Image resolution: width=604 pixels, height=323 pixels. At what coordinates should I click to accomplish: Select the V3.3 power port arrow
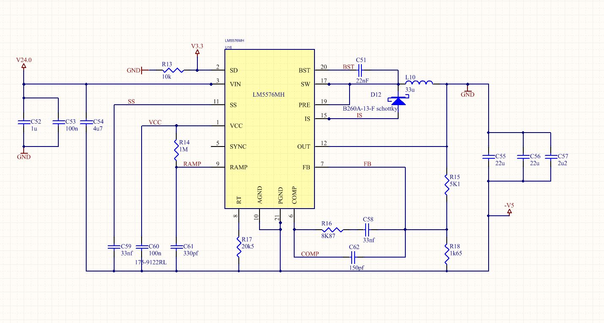tap(197, 53)
